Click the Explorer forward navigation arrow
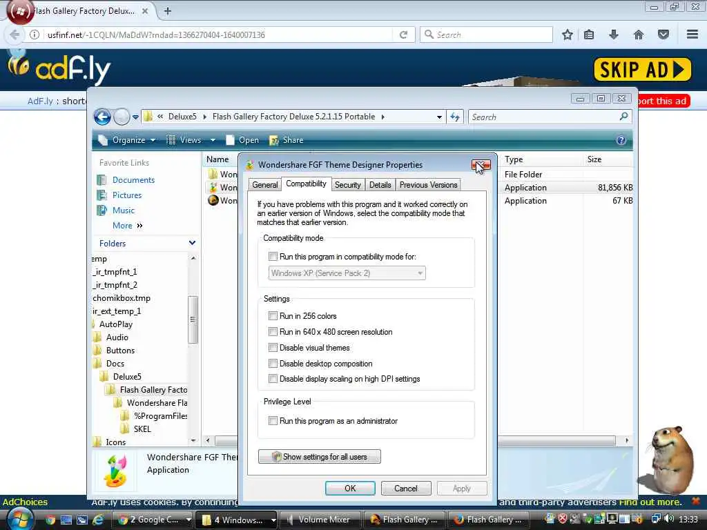 click(x=122, y=117)
